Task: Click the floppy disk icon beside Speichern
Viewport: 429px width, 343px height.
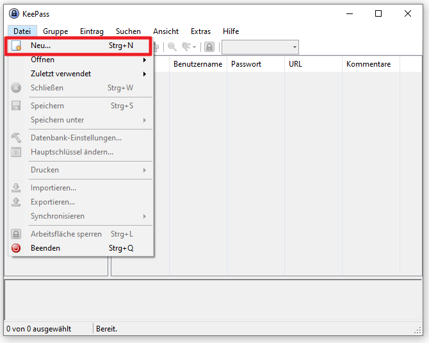Action: pyautogui.click(x=16, y=106)
